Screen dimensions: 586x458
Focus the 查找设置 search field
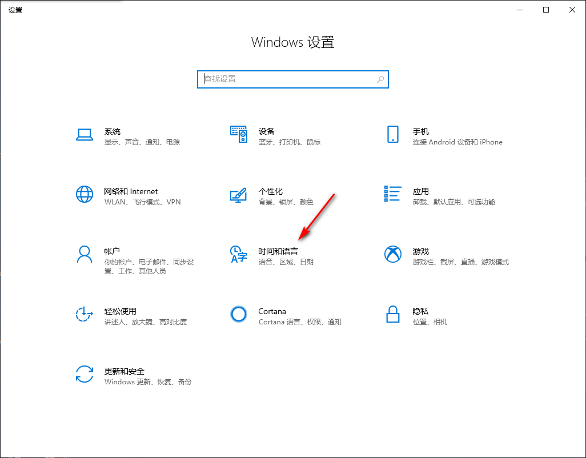tap(286, 79)
